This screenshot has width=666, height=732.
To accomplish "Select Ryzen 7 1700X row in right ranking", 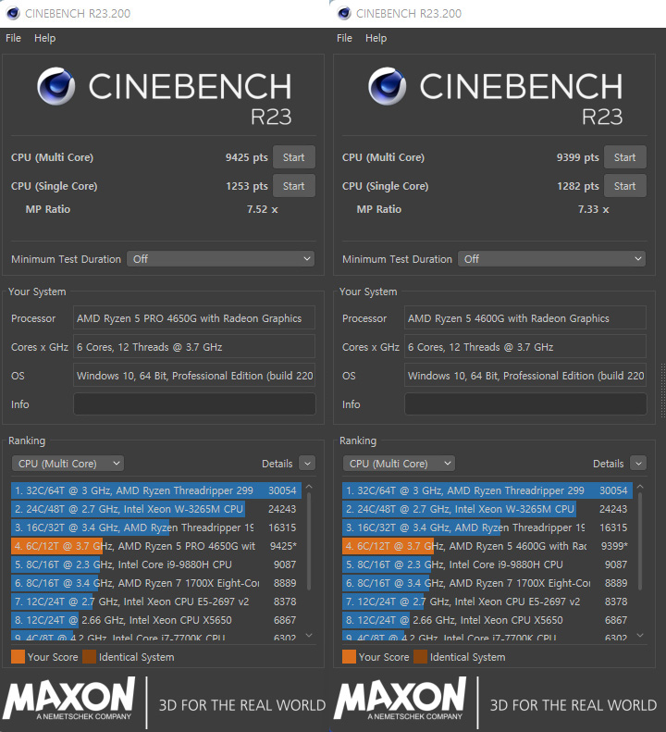I will click(487, 583).
